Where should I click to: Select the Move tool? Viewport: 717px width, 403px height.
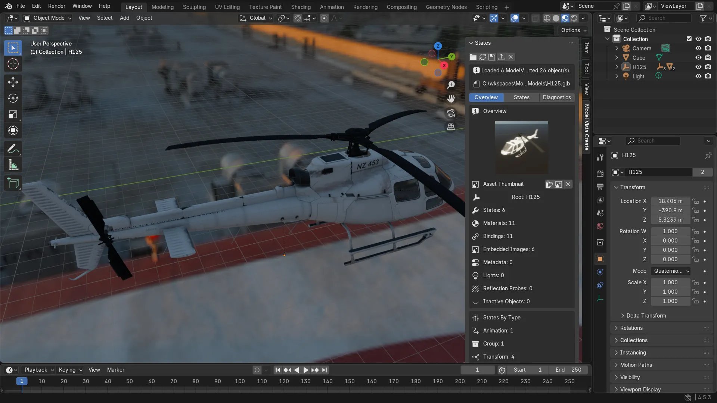coord(13,82)
